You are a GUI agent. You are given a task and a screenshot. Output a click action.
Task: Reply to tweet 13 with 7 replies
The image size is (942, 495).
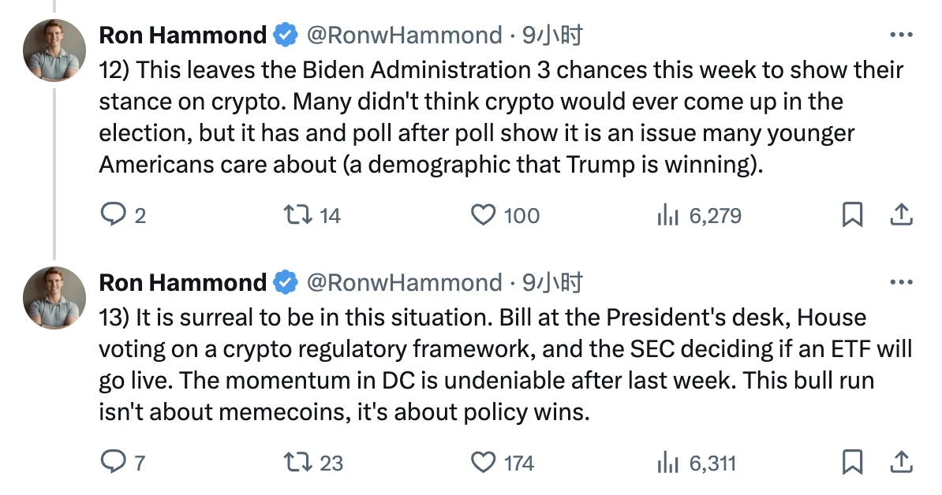point(113,462)
